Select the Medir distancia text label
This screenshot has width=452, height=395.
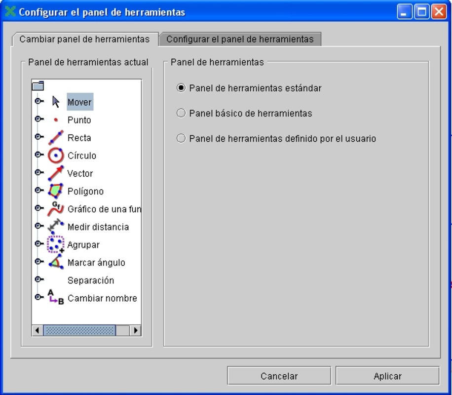pyautogui.click(x=98, y=227)
